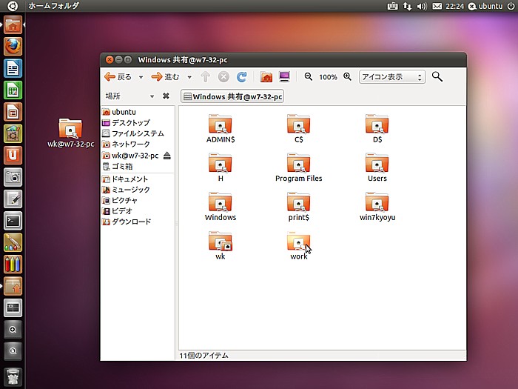
Task: Open the Forward history dropdown arrow
Action: point(189,77)
